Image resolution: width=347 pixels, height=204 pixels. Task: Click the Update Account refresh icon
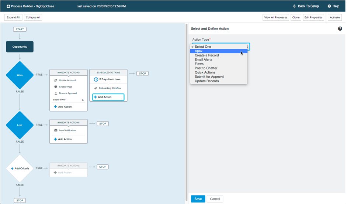[56, 80]
